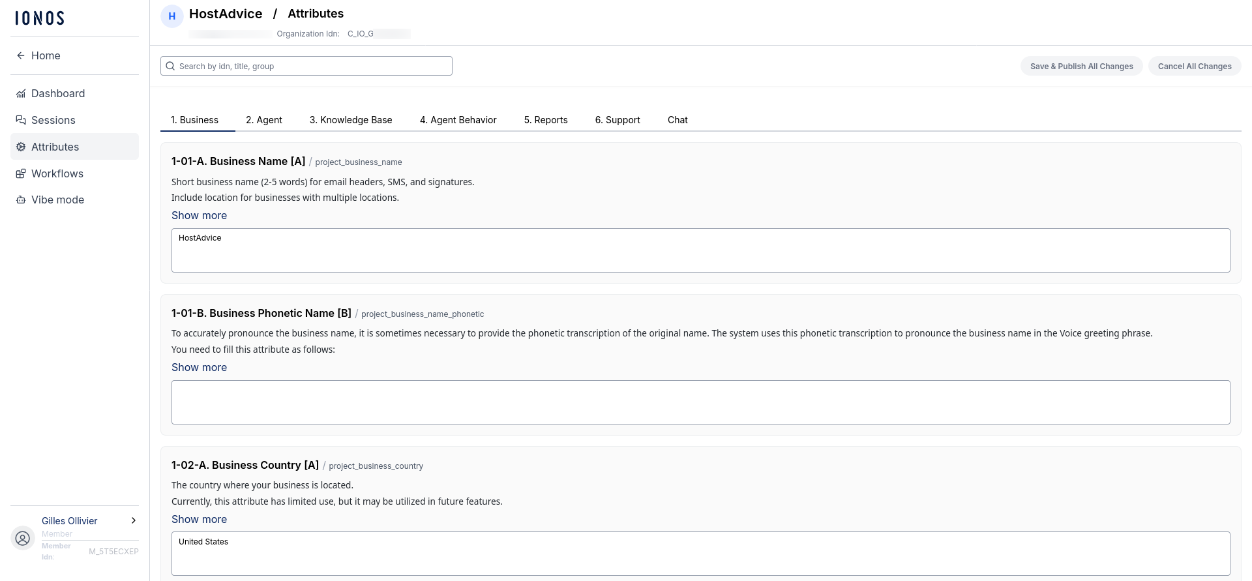Screen dimensions: 1252x581
Task: Click the Organization Idn value 'C_IO_G'
Action: coord(361,34)
